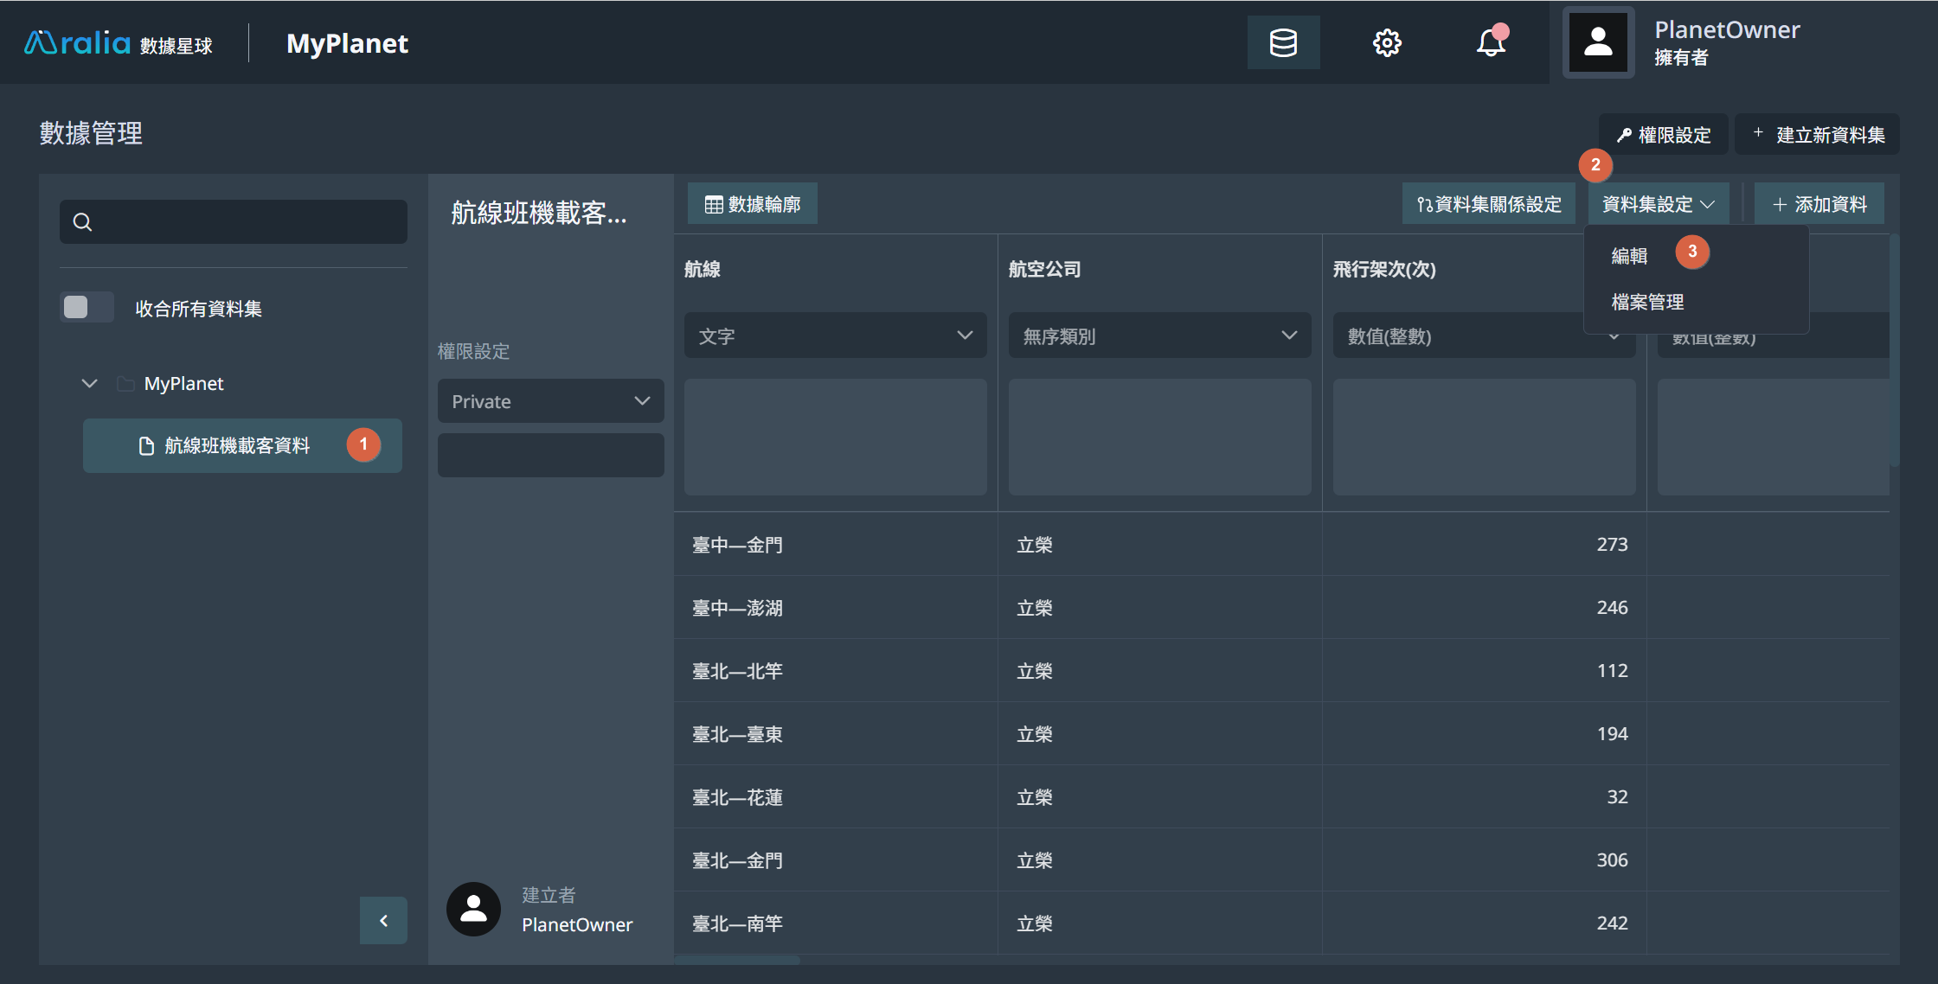This screenshot has width=1938, height=984.
Task: Expand the 資料集設定 dropdown
Action: (x=1658, y=204)
